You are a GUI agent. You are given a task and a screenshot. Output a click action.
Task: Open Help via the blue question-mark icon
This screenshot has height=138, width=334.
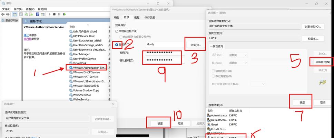click(x=38, y=14)
